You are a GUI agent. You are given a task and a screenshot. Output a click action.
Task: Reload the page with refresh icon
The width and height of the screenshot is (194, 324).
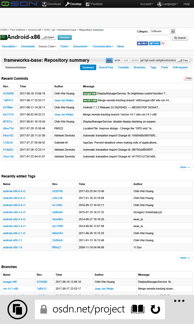coord(155,309)
